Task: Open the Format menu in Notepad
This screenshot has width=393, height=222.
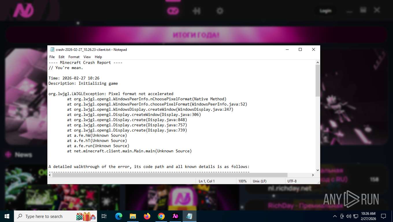Action: pos(74,57)
